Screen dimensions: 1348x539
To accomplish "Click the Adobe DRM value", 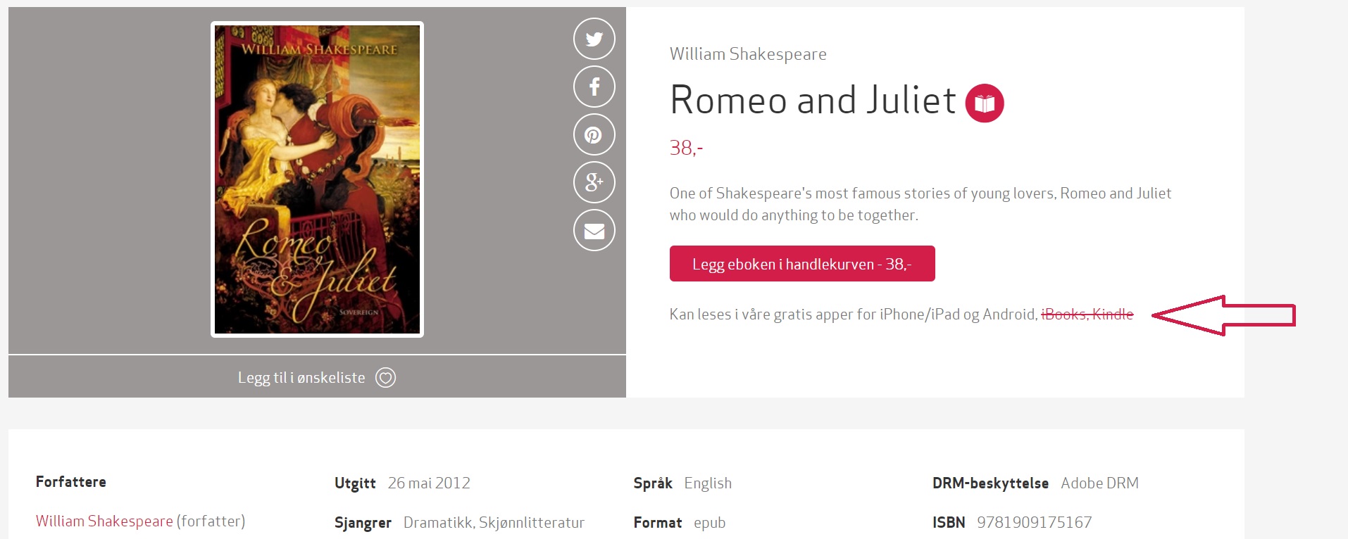I will click(1099, 483).
